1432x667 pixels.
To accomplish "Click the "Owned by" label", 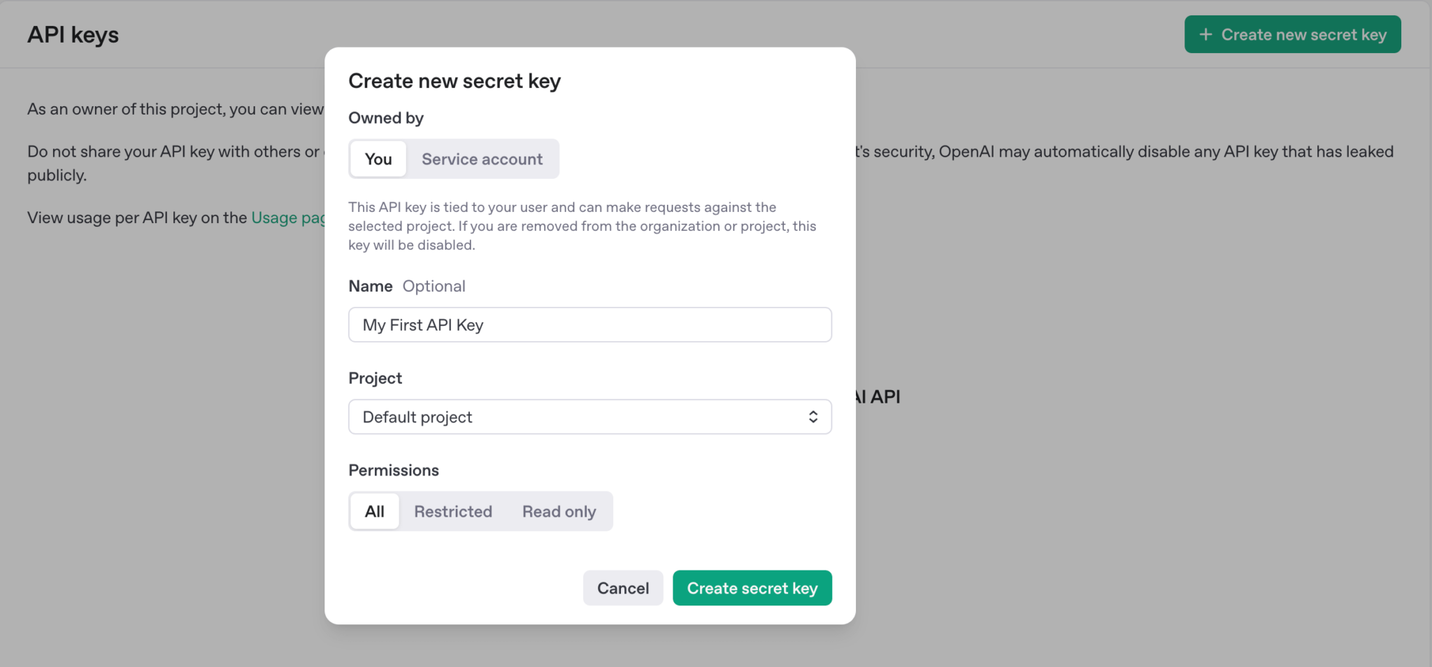I will [x=386, y=118].
